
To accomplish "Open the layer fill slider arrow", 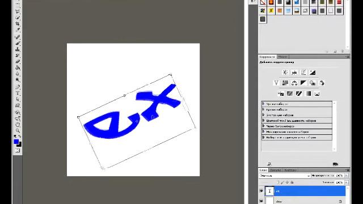I will (x=347, y=182).
